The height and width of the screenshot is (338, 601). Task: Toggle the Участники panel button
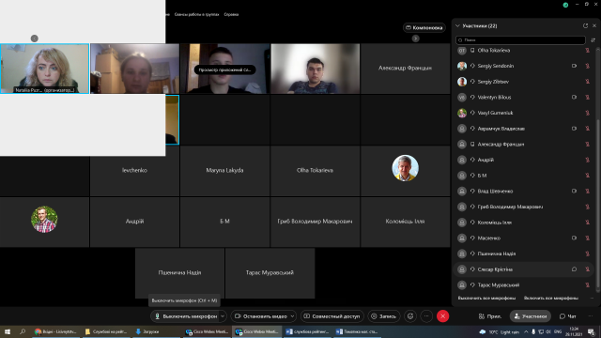pos(531,316)
